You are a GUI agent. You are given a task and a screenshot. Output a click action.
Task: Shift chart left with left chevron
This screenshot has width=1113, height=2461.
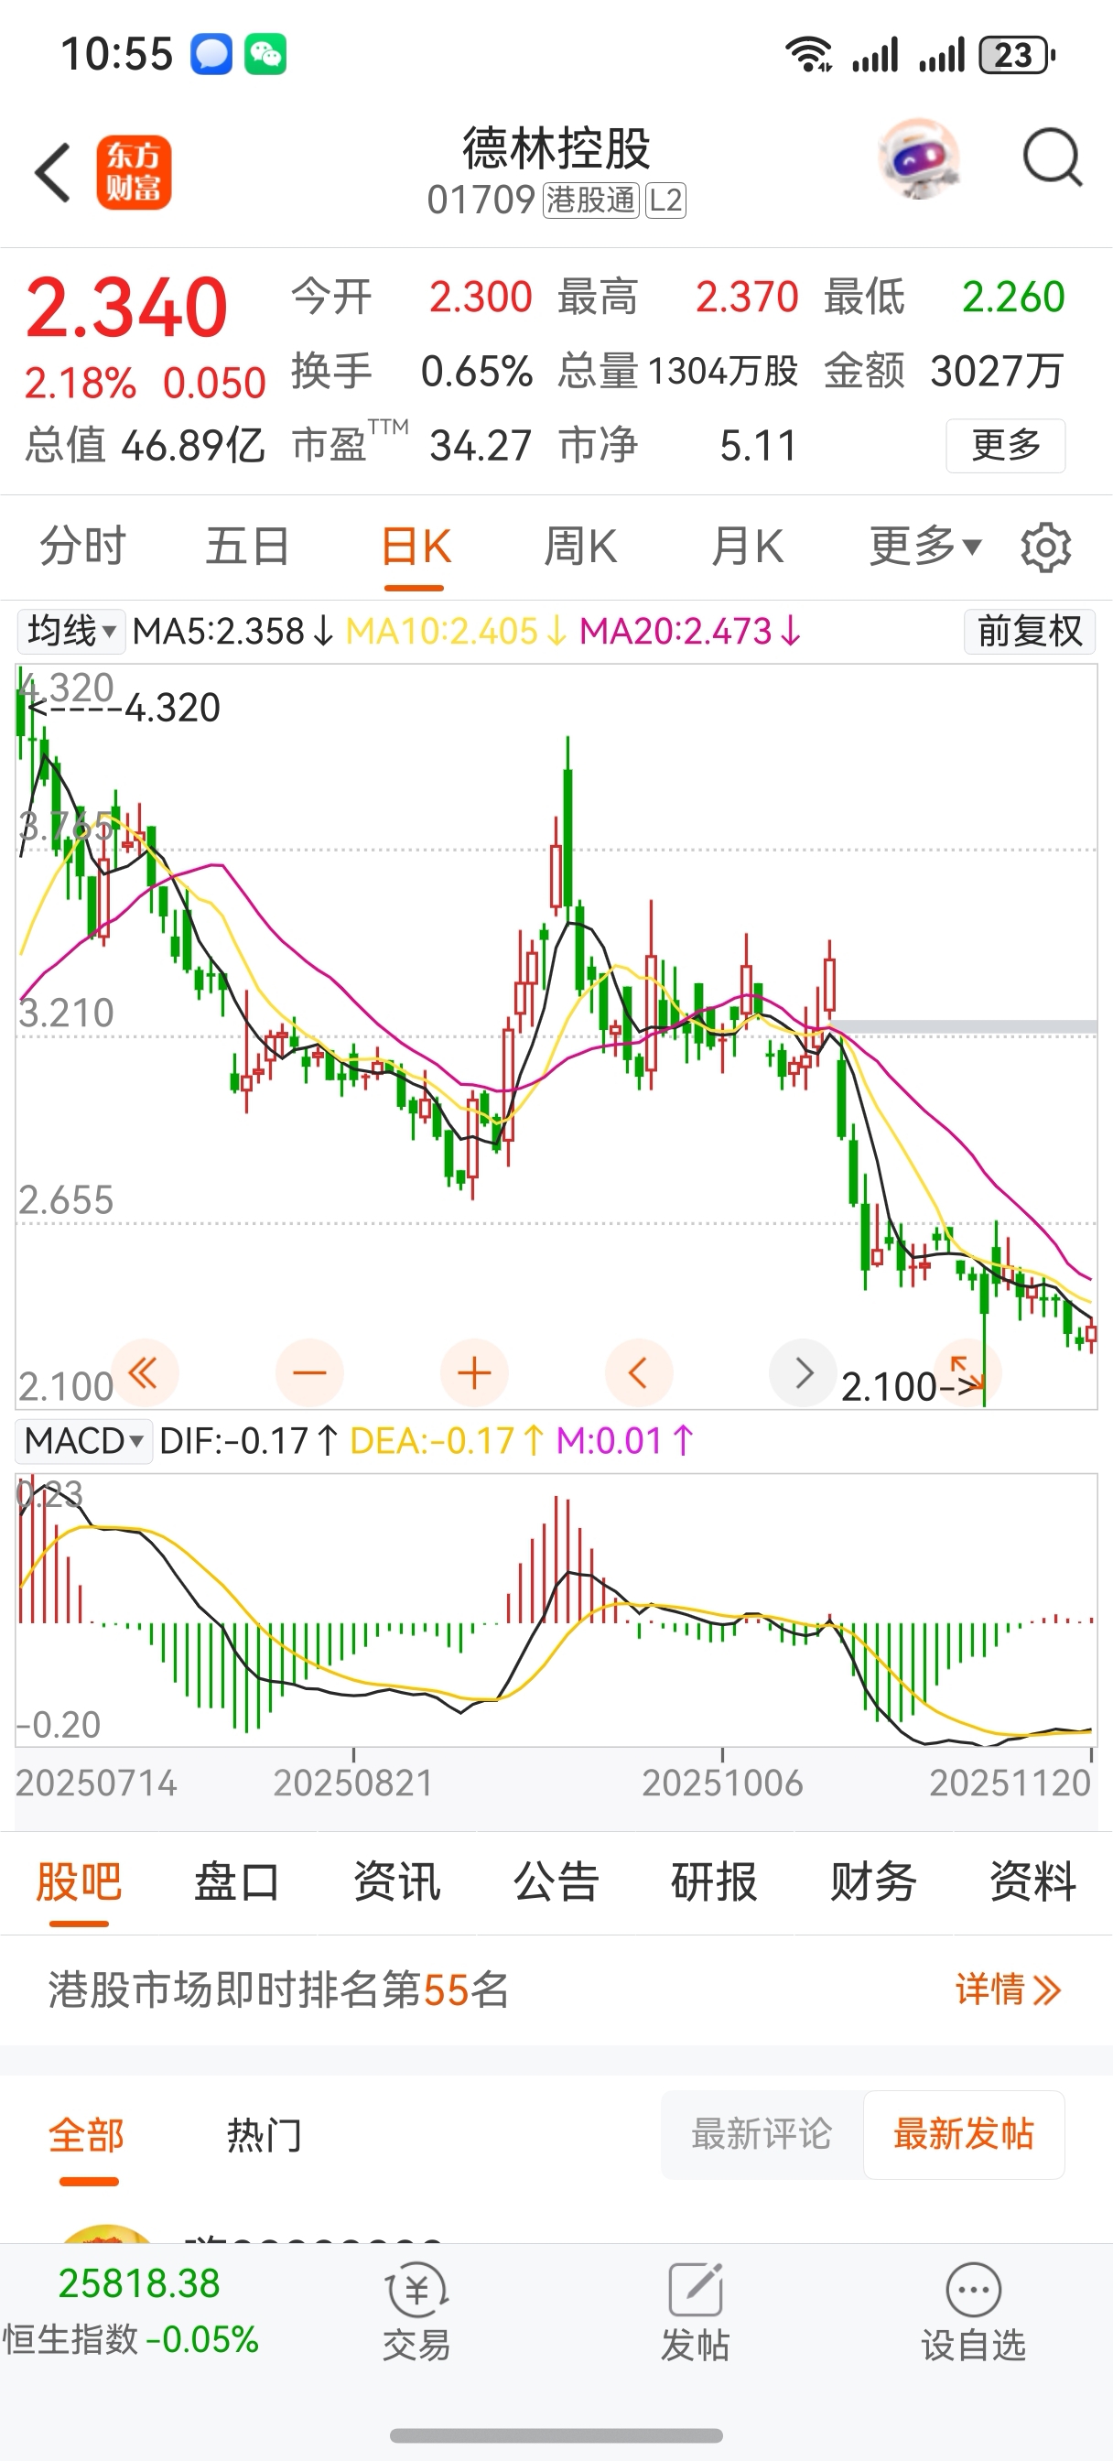(x=639, y=1374)
